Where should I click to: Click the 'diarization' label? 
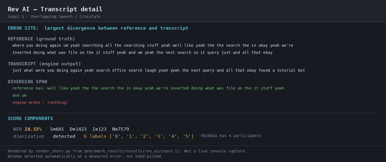29,136
